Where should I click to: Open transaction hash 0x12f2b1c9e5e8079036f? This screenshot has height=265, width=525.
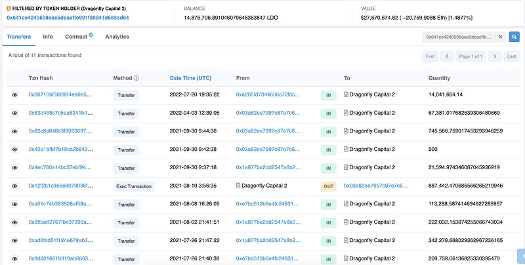(60, 186)
